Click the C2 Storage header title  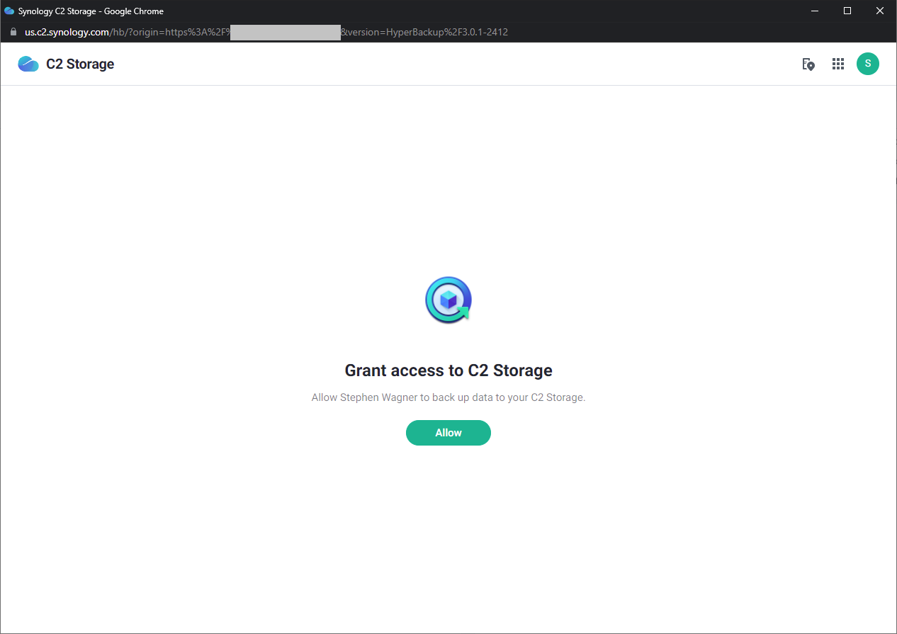[80, 64]
